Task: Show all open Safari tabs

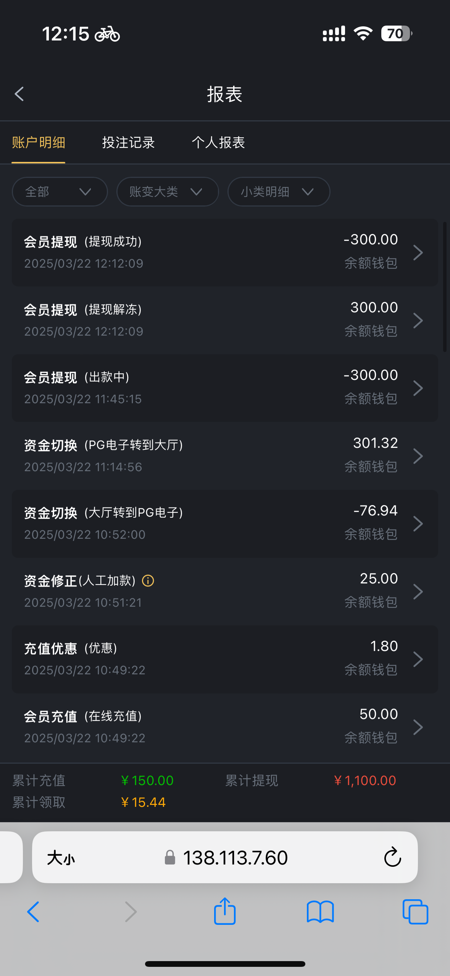Action: pyautogui.click(x=415, y=912)
